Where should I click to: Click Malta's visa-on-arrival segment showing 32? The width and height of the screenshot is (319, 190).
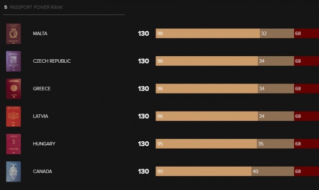pyautogui.click(x=277, y=33)
